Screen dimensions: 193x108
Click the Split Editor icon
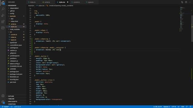pyautogui.click(x=186, y=2)
